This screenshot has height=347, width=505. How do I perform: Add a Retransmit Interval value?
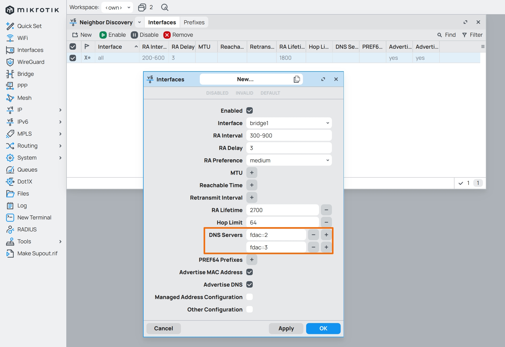252,197
